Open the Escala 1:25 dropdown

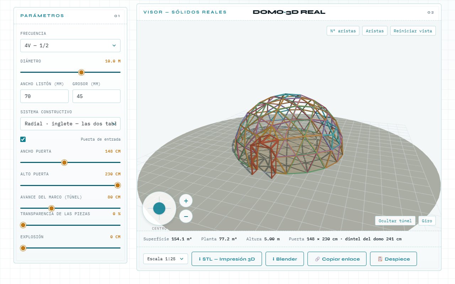tap(166, 259)
